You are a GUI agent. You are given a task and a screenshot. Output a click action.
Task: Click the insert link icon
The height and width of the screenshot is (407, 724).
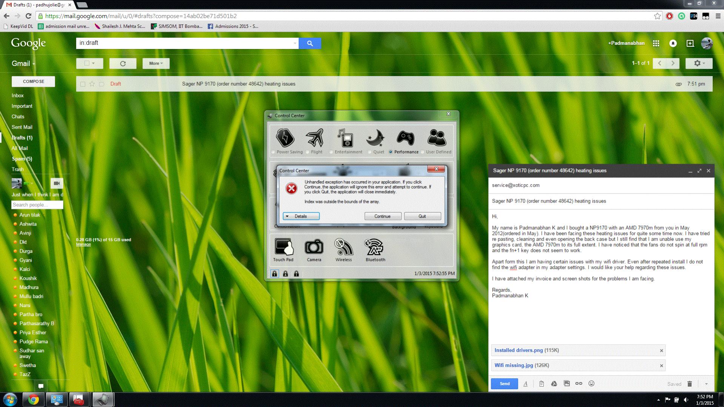point(579,384)
